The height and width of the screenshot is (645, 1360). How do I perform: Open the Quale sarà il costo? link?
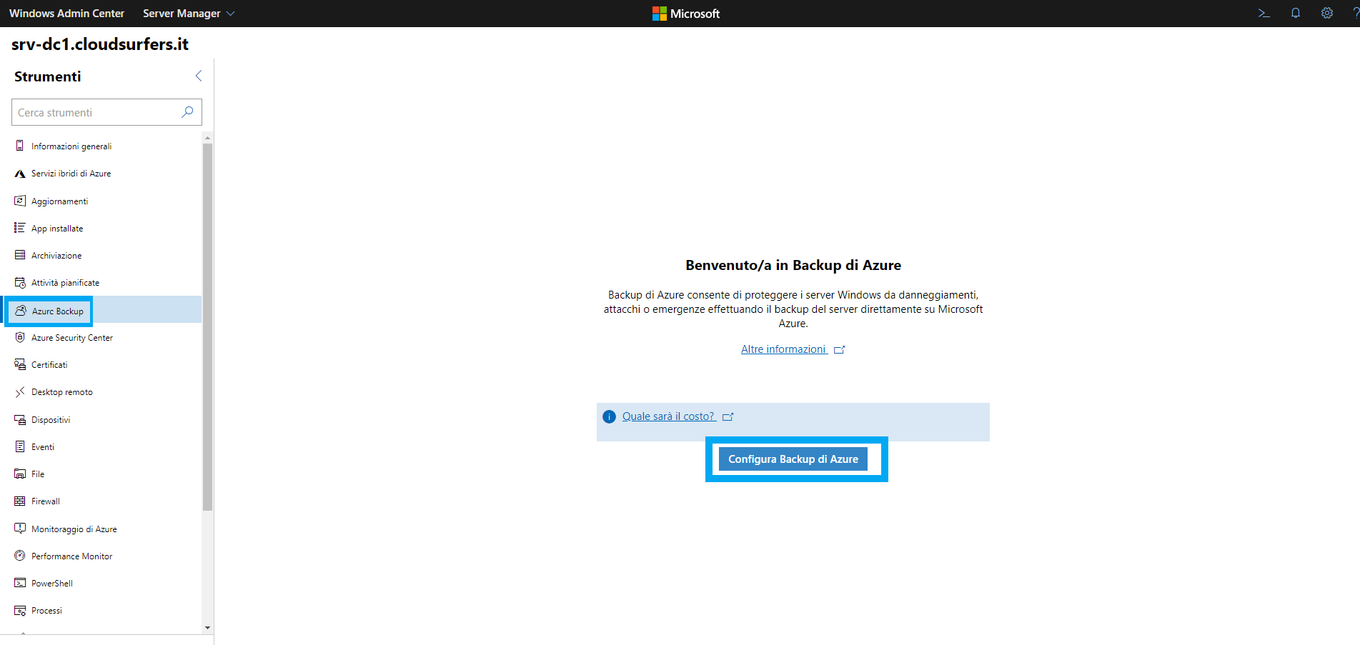[668, 416]
